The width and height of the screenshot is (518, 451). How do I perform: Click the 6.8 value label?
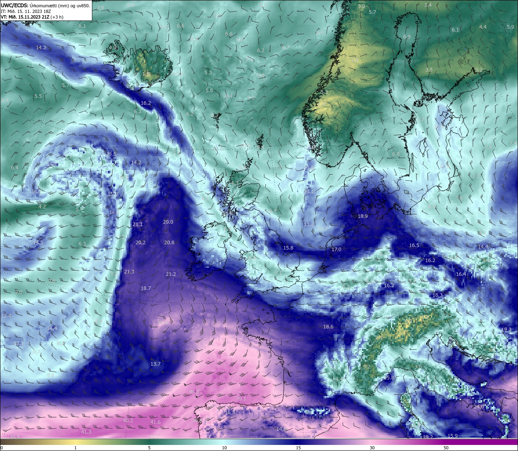(x=396, y=154)
